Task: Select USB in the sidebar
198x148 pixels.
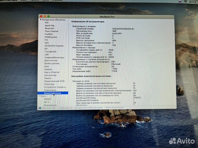Action: (46, 55)
